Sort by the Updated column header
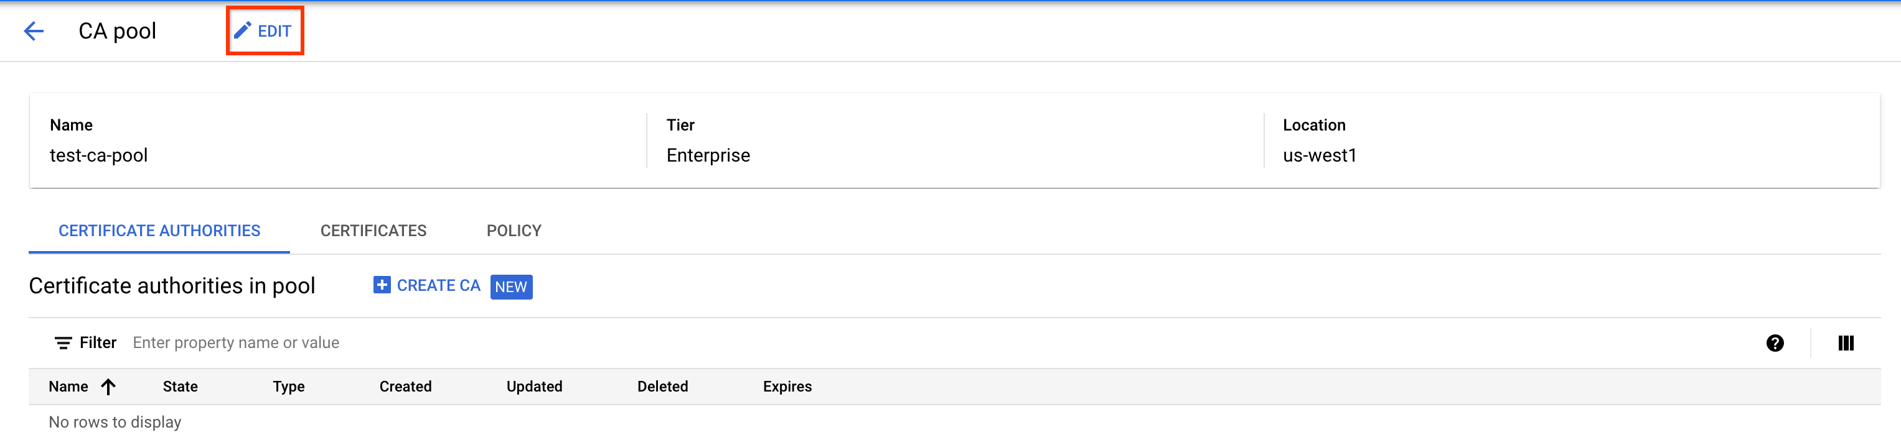The image size is (1901, 440). pyautogui.click(x=534, y=386)
